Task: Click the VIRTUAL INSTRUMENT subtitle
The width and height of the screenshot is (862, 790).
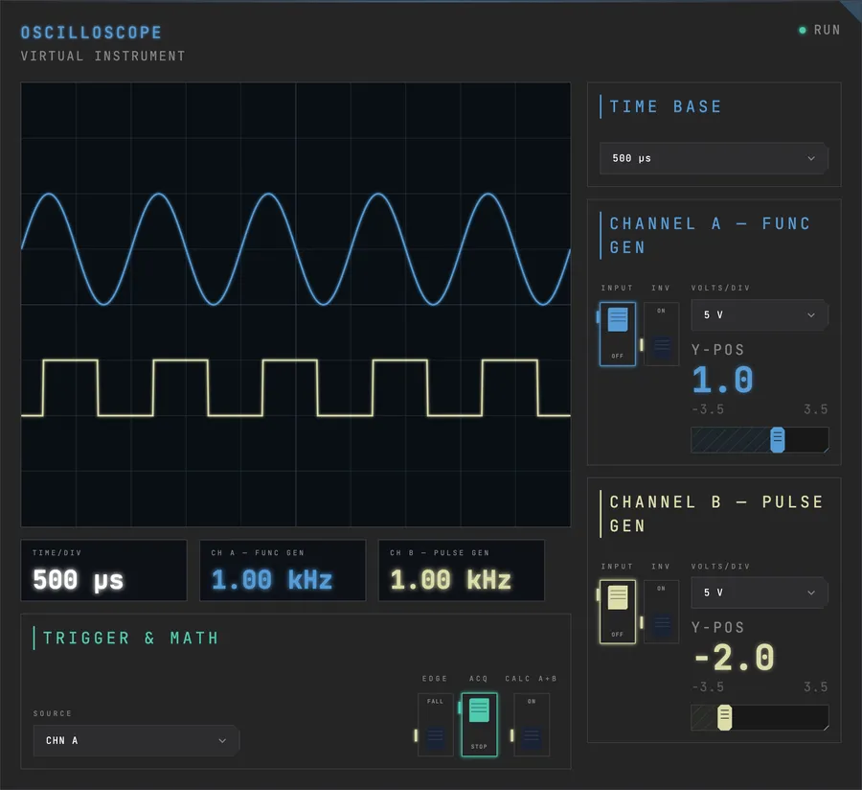Action: click(x=102, y=57)
